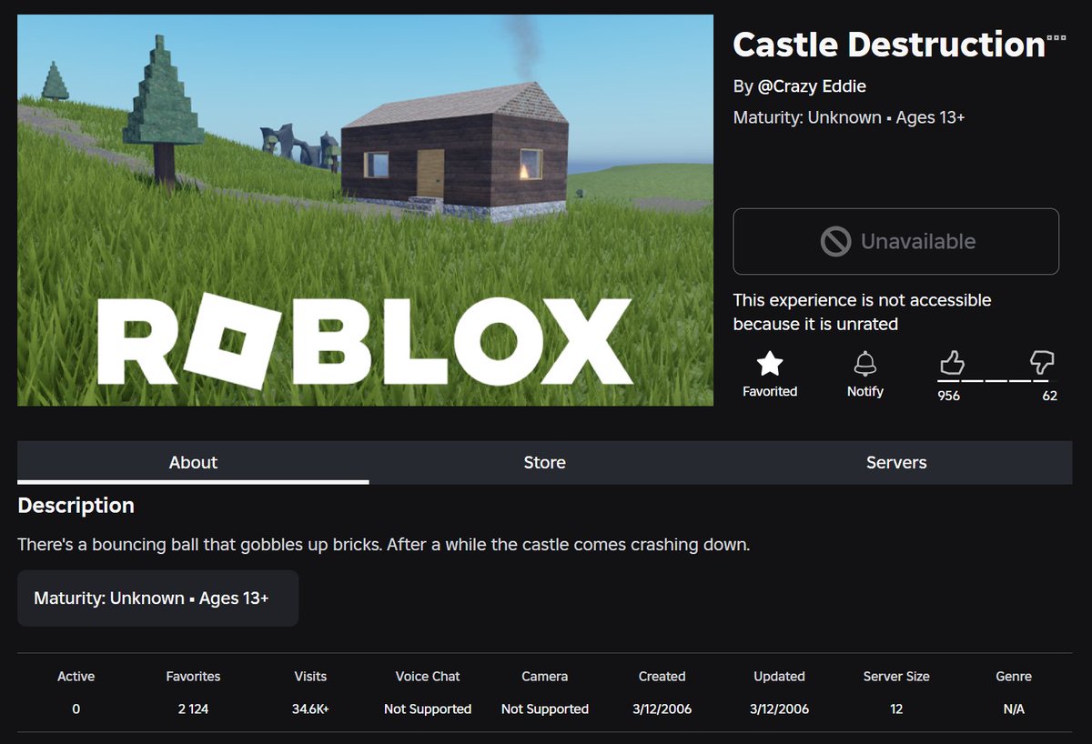Click the Voice Chat Not Supported value
This screenshot has width=1092, height=744.
[428, 709]
